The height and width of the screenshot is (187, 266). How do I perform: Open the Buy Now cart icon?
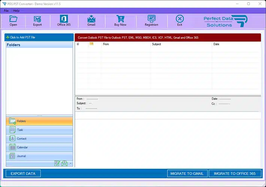coord(120,21)
